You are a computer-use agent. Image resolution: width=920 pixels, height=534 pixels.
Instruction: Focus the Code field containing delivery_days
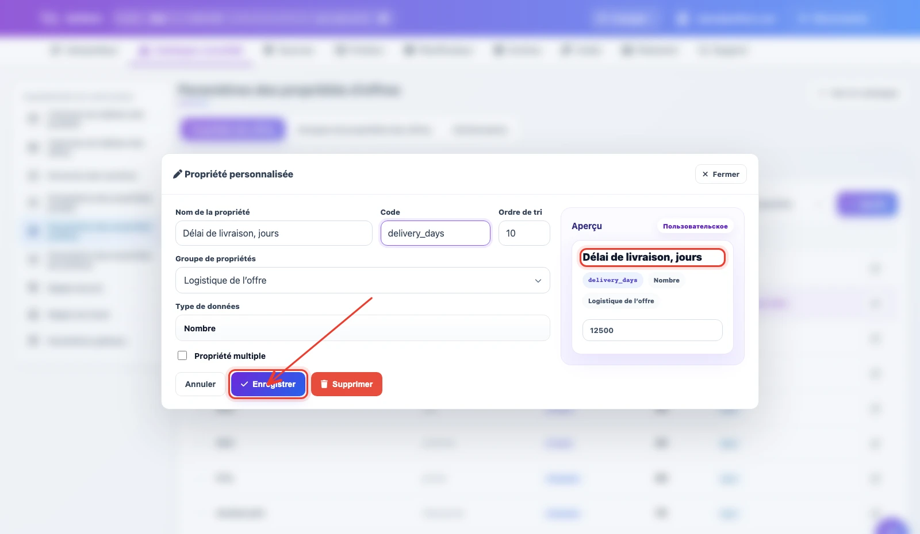435,233
